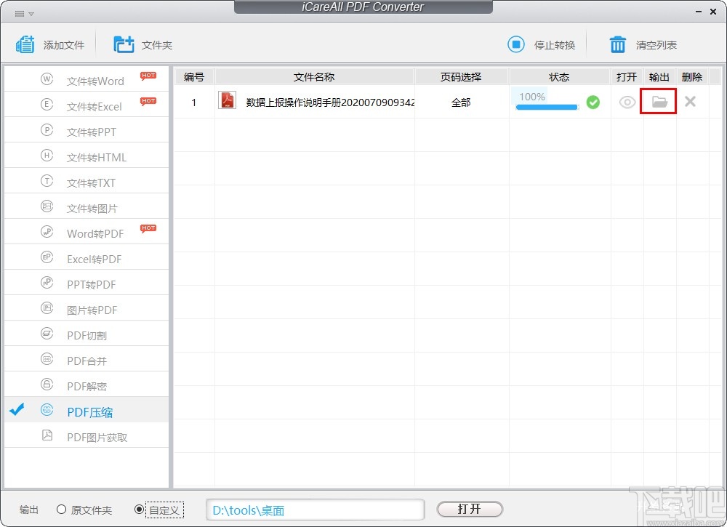The width and height of the screenshot is (727, 527).
Task: Click the 100% progress bar
Action: (x=547, y=107)
